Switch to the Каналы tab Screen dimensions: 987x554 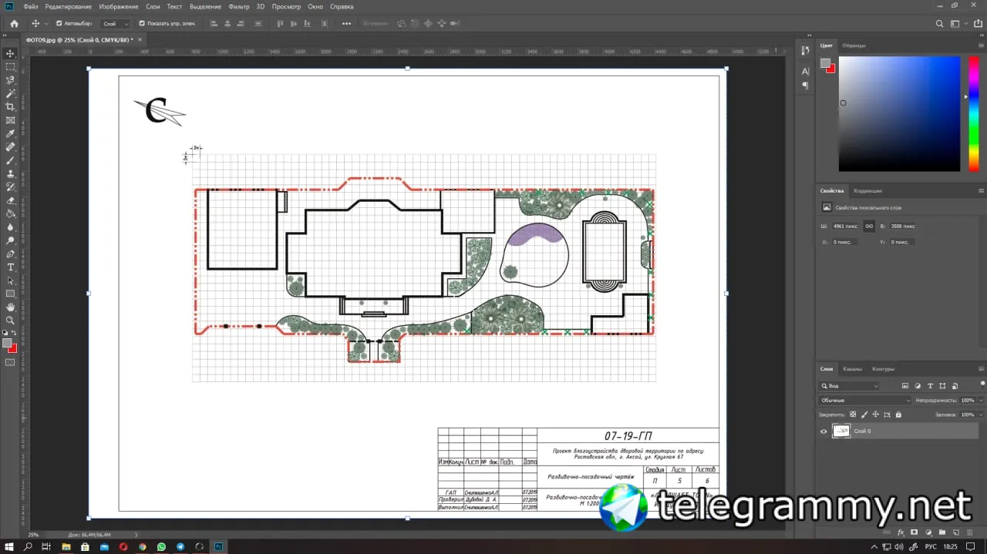[x=852, y=368]
